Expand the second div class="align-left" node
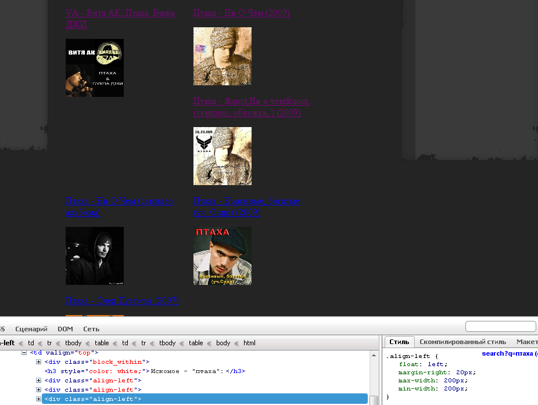This screenshot has height=405, width=538. click(x=38, y=389)
